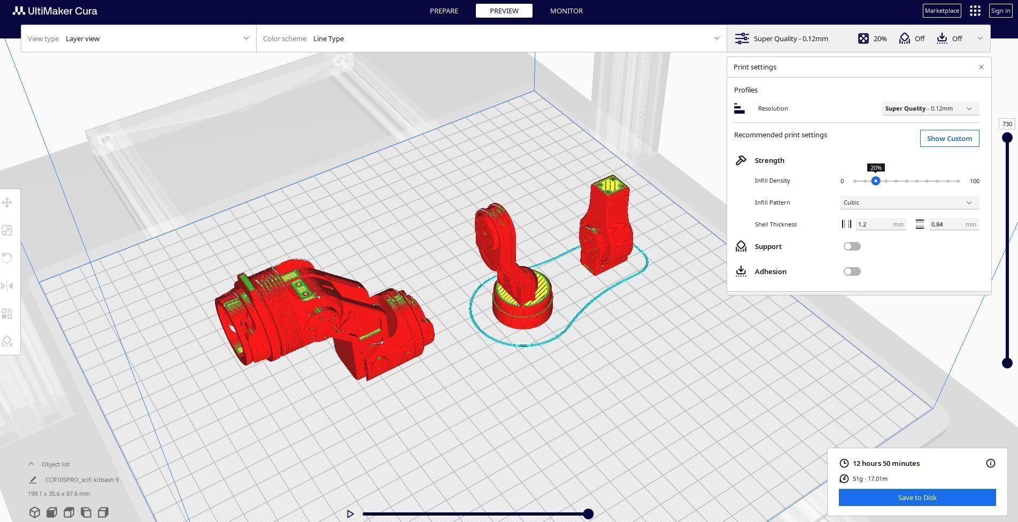Collapse the Object list
This screenshot has height=522, width=1018.
(31, 464)
